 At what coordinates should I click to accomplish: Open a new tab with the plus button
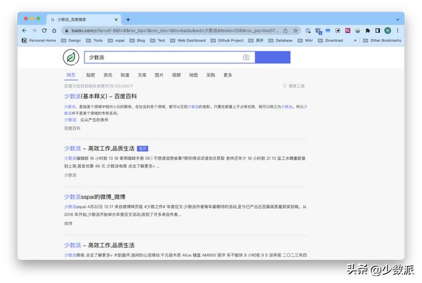[x=128, y=20]
